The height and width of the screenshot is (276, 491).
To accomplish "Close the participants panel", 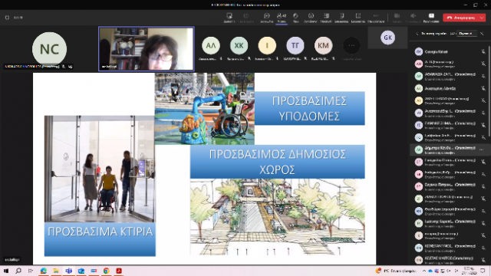I will [483, 34].
